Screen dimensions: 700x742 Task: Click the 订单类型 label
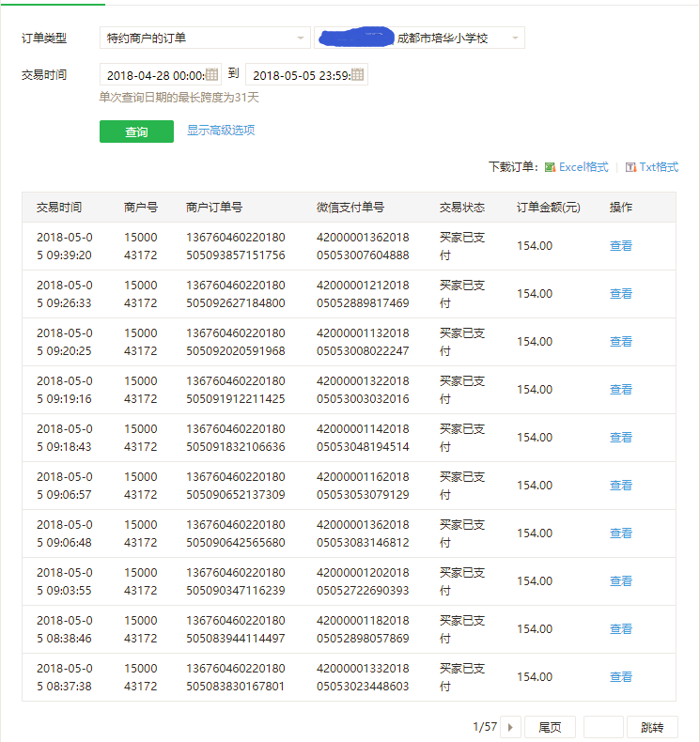point(44,38)
